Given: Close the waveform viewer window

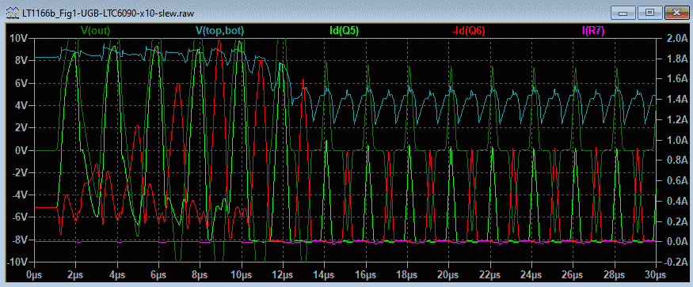Looking at the screenshot, I should point(675,13).
